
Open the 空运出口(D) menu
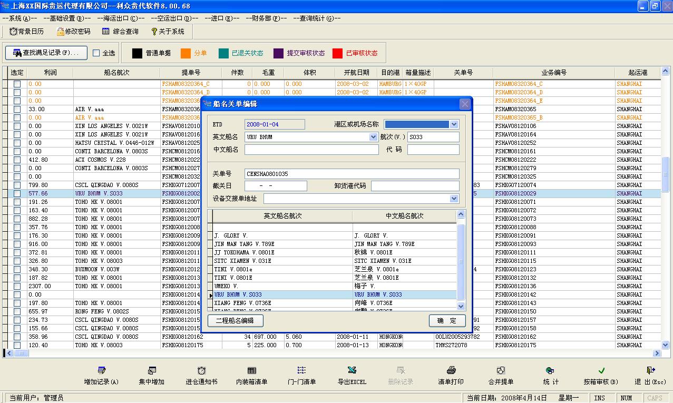(174, 18)
